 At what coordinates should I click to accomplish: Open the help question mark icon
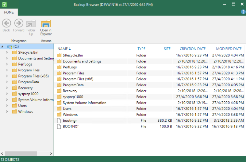[243, 12]
